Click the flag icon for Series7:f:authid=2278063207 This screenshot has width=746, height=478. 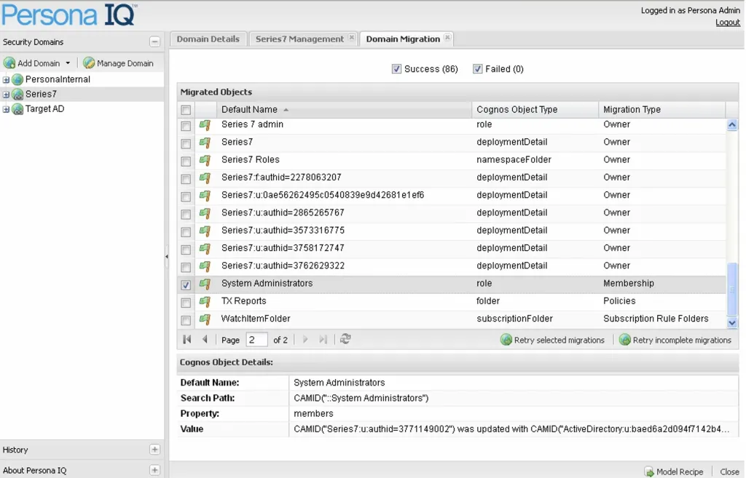coord(205,178)
